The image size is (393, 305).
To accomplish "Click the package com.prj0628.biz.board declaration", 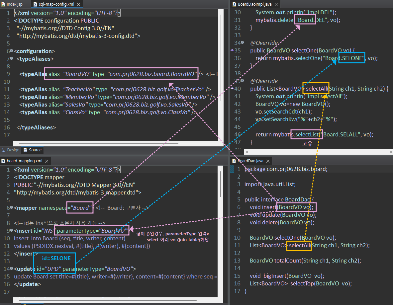I will coord(286,169).
